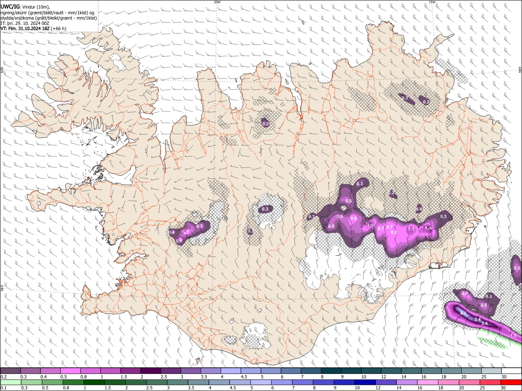Select the orchid 0.4 swatch, upper legend

(50, 371)
